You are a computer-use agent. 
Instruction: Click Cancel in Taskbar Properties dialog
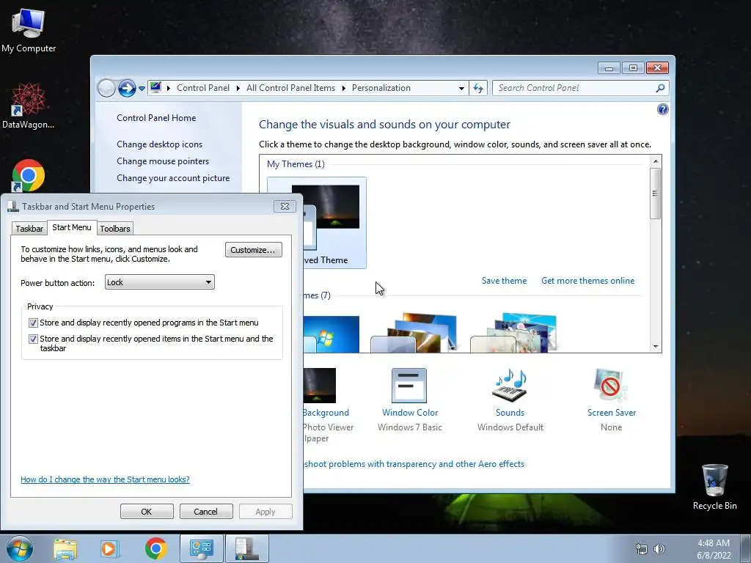tap(206, 511)
